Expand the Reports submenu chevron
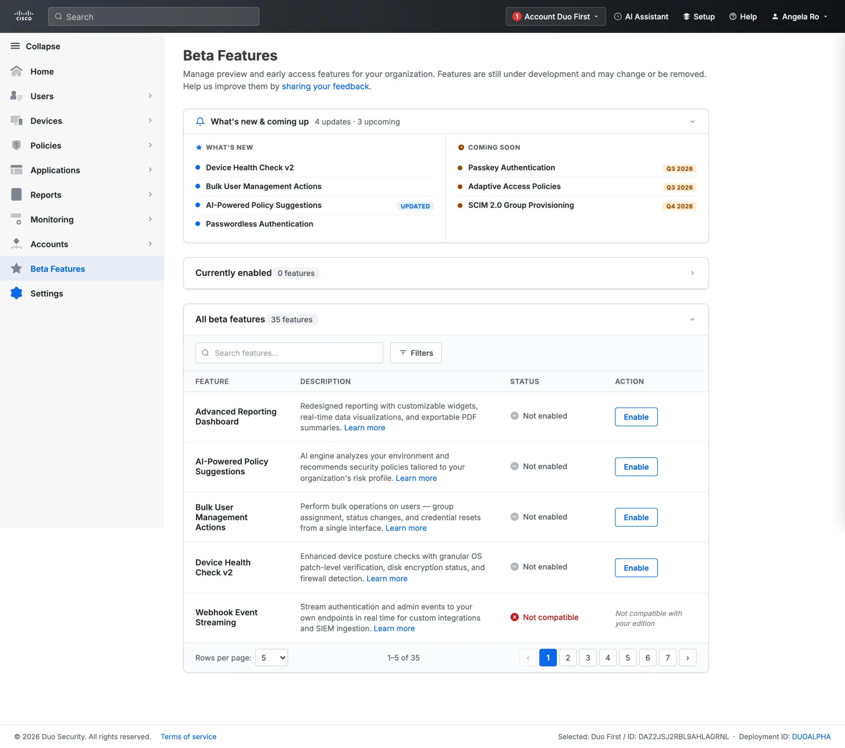 point(150,195)
